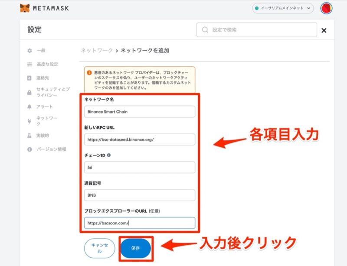Click the Contacts book icon
This screenshot has width=347, height=266.
point(29,78)
